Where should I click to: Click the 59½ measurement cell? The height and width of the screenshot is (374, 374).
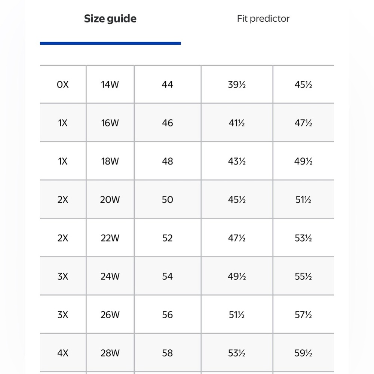point(303,353)
